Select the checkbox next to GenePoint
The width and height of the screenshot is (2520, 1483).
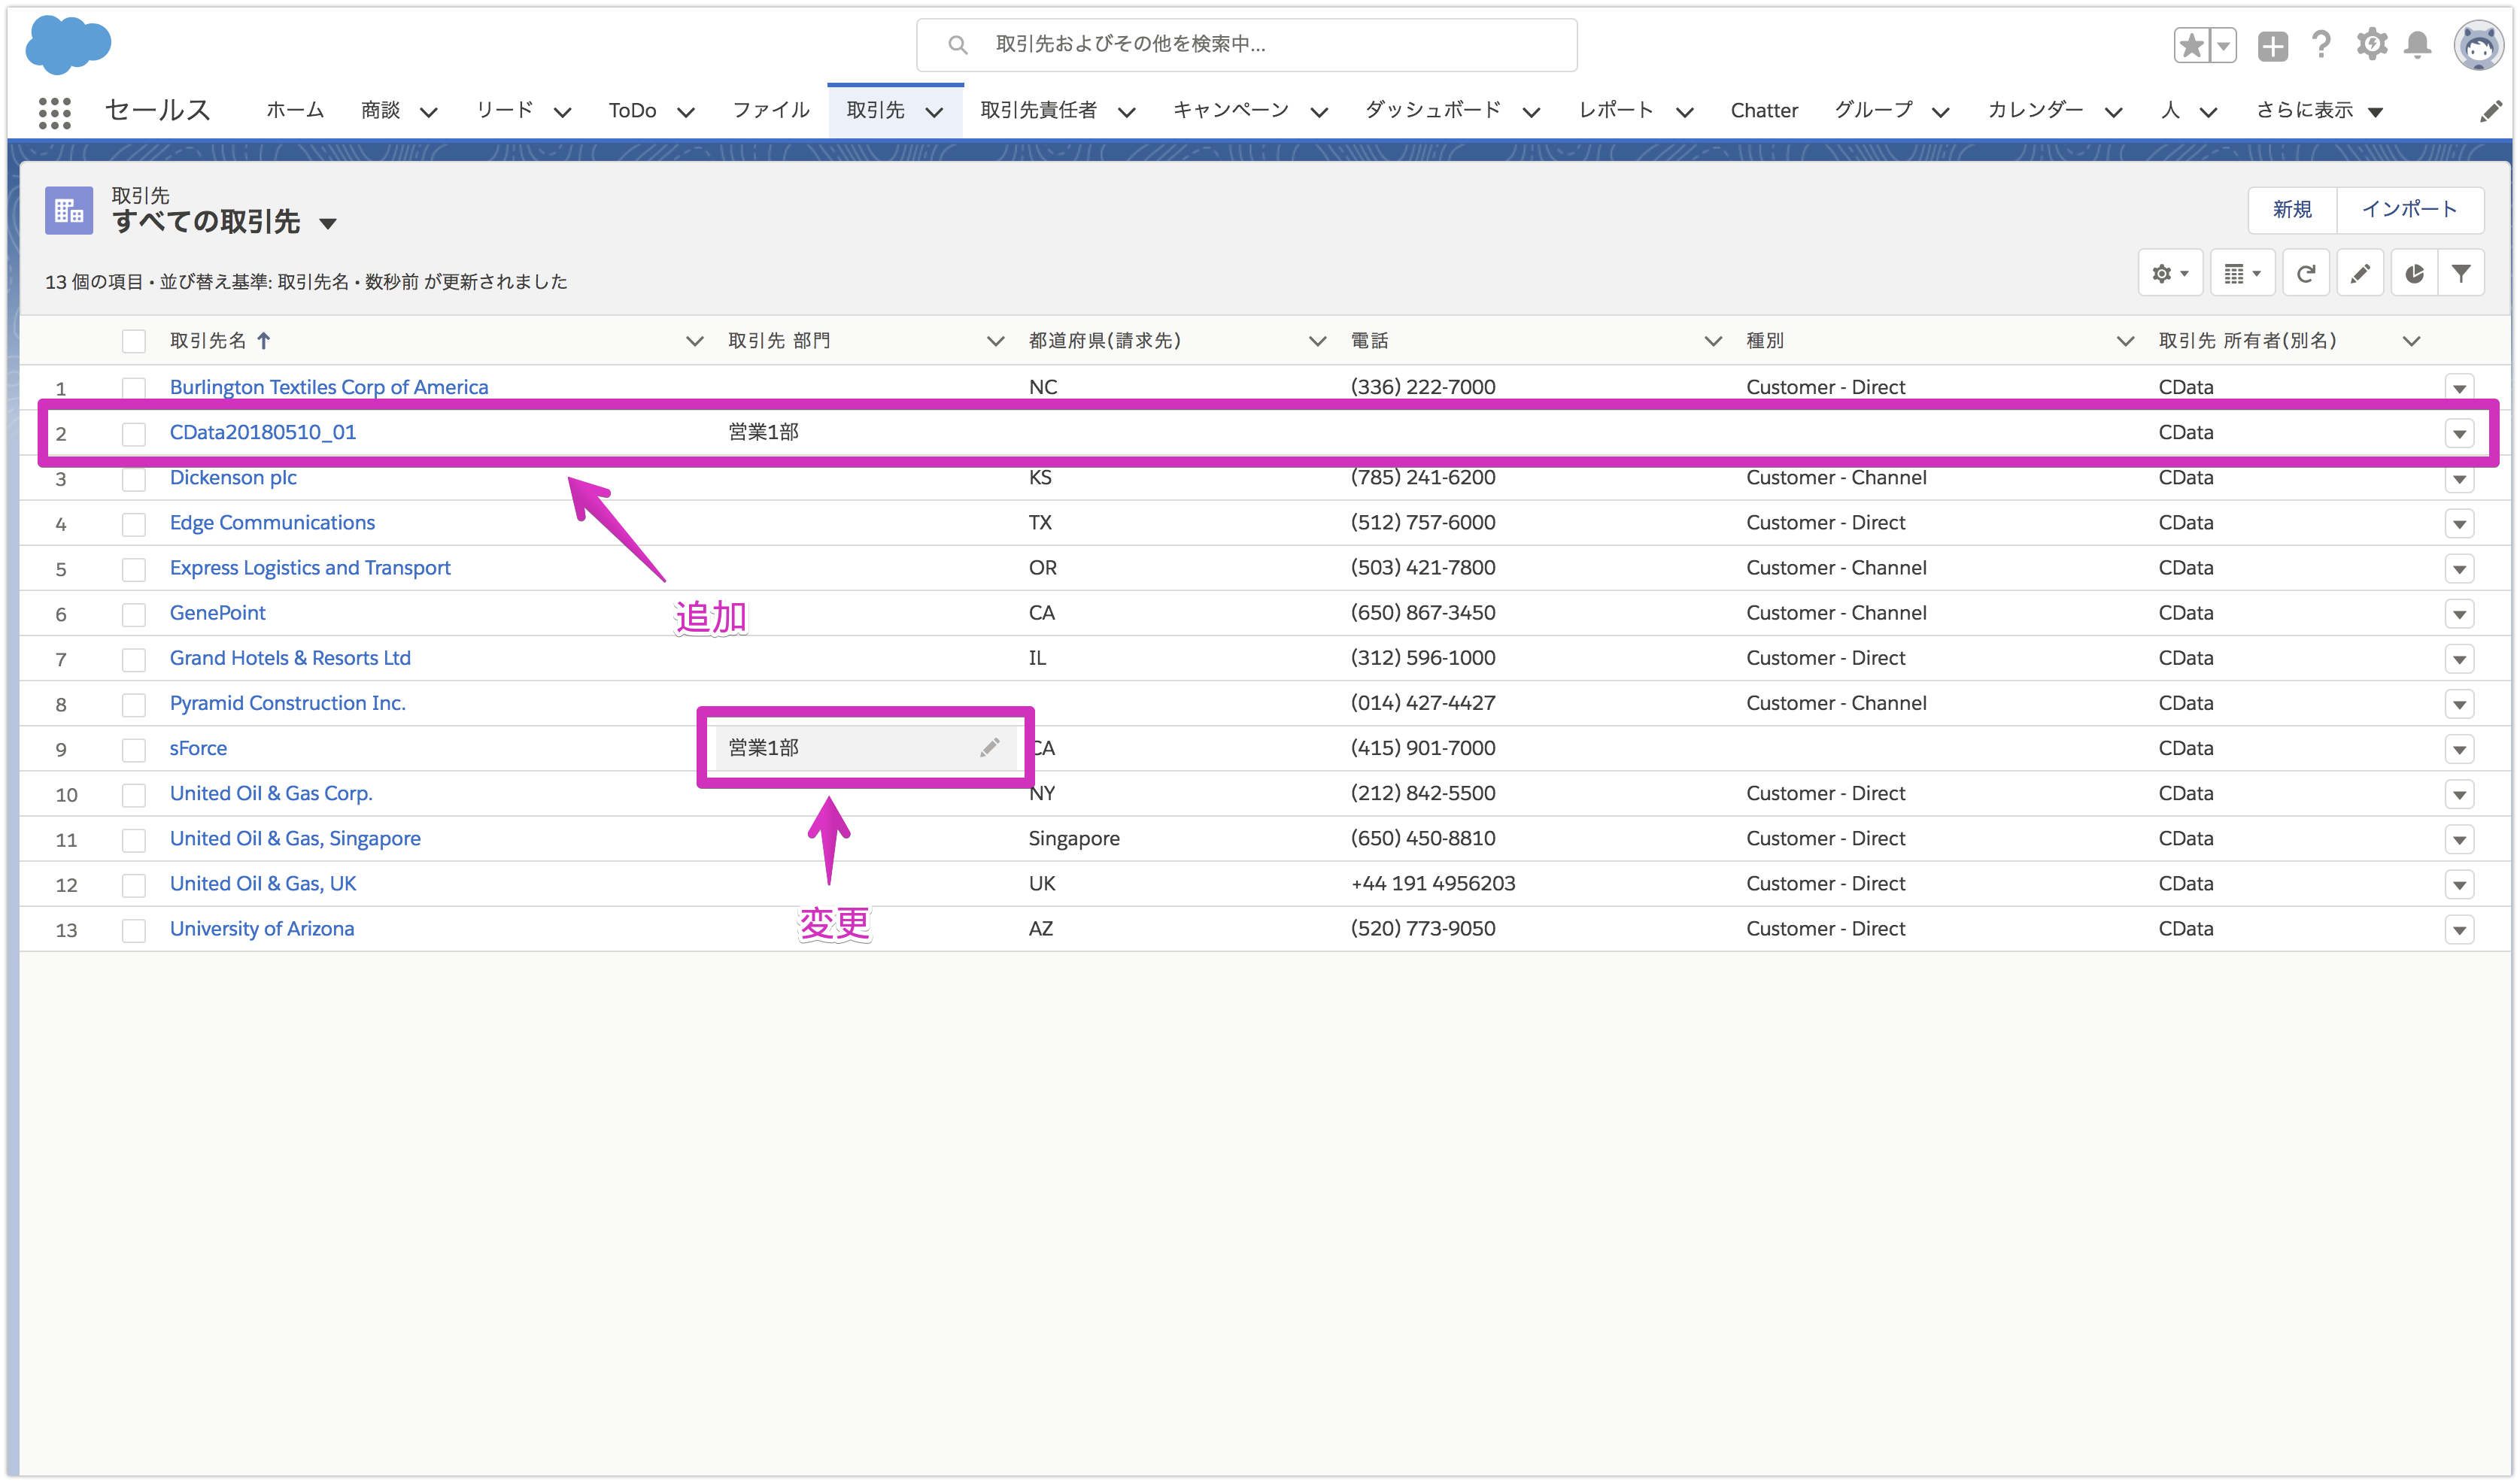coord(134,614)
